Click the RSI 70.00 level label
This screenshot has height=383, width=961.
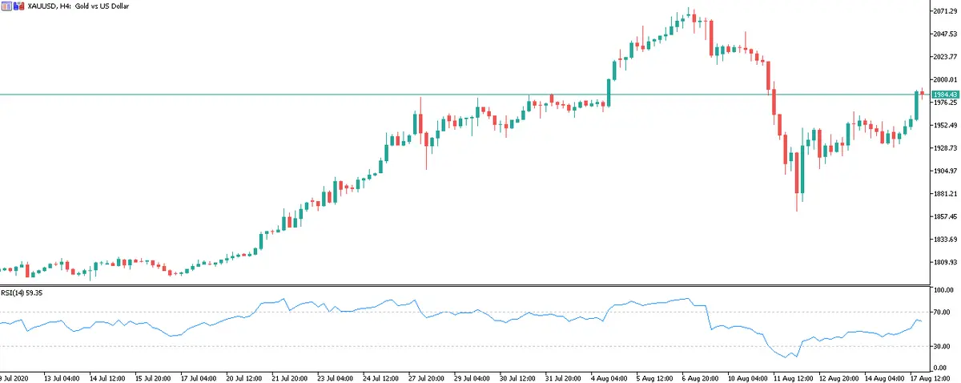coord(943,312)
